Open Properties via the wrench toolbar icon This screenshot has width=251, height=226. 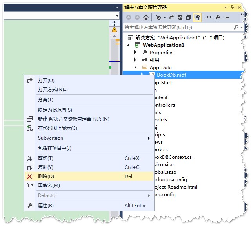218,17
